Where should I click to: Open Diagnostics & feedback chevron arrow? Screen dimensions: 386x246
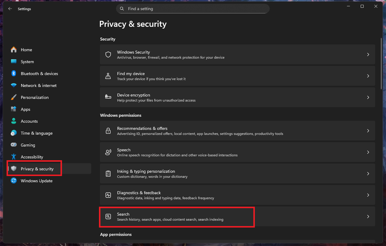click(x=368, y=195)
